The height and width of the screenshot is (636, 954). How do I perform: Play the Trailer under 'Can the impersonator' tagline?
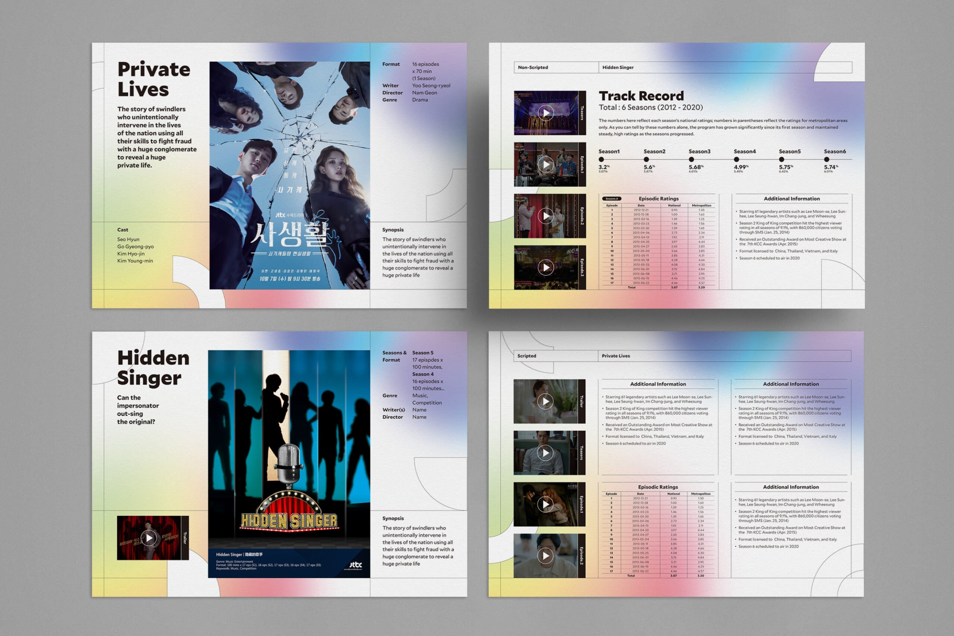coord(149,538)
